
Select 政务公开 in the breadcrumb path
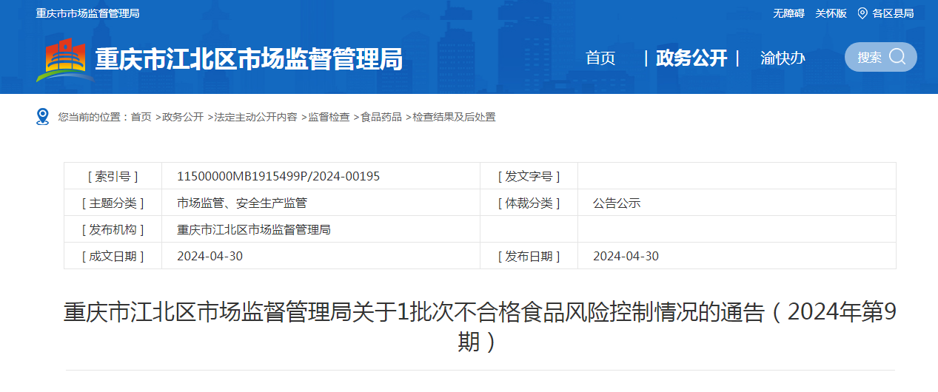pyautogui.click(x=183, y=117)
